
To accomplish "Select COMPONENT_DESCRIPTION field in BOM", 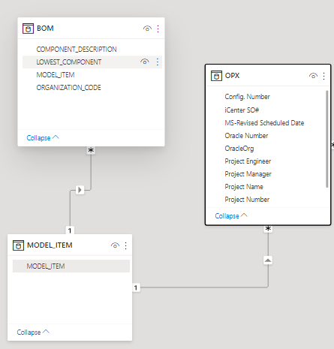I will 77,50.
